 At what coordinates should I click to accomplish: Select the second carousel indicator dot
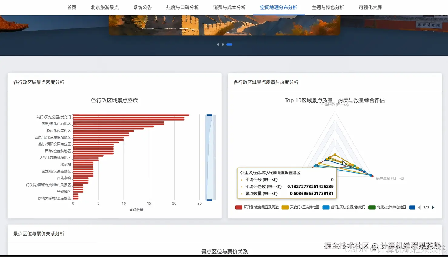[x=224, y=44]
